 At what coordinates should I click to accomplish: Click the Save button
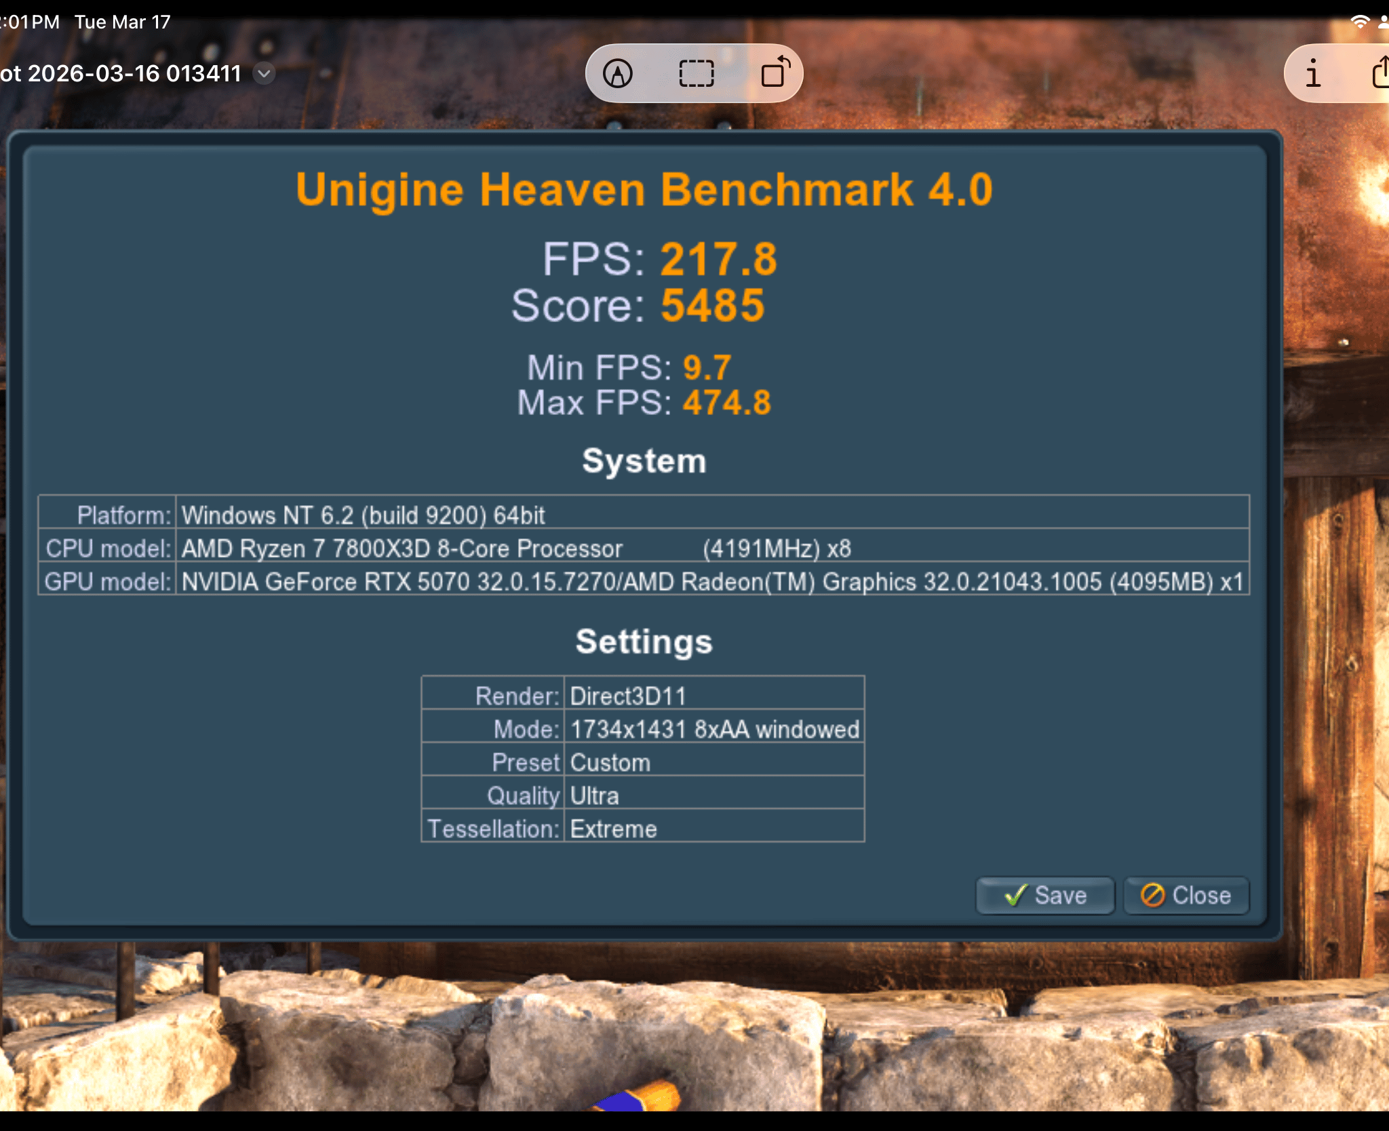(1045, 896)
